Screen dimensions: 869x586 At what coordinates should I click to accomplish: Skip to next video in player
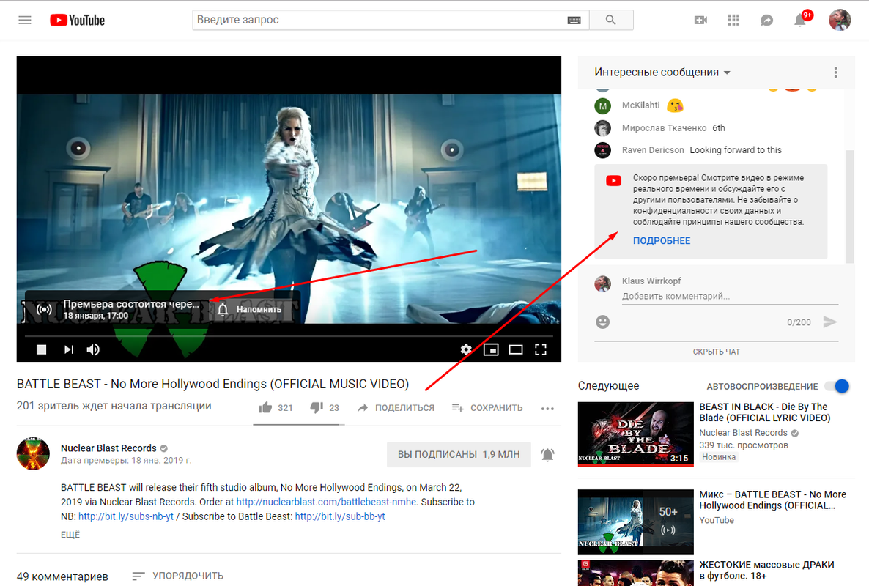tap(69, 349)
